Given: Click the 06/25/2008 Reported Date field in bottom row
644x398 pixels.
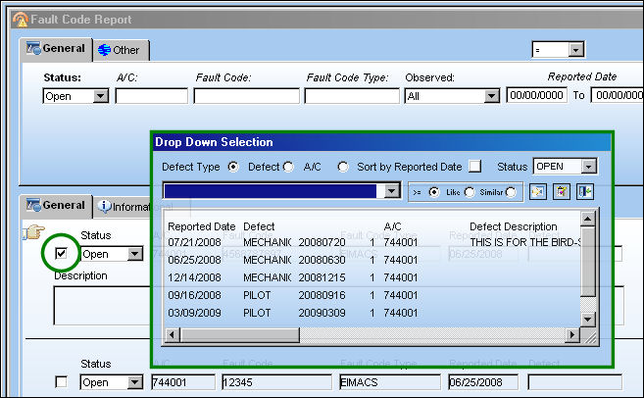Looking at the screenshot, I should (483, 382).
